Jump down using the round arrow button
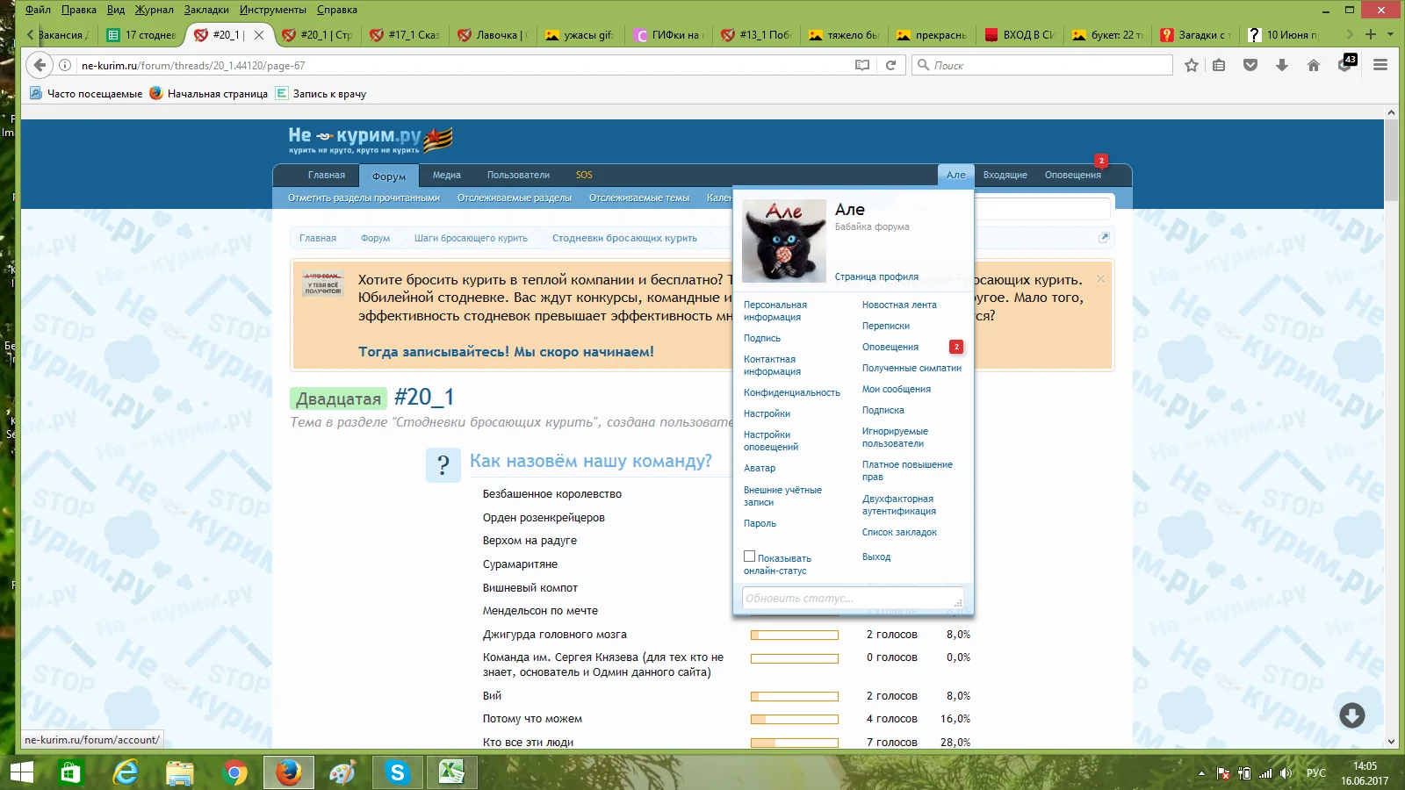Viewport: 1405px width, 790px height. tap(1352, 715)
